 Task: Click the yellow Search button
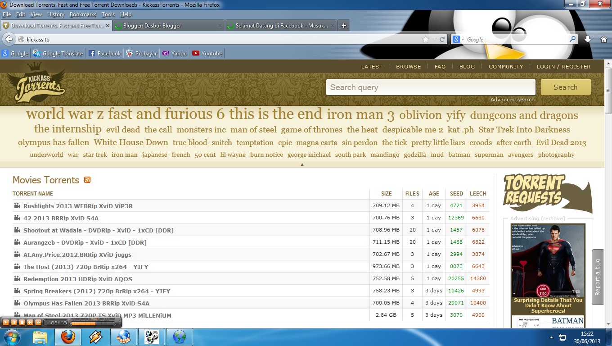(x=566, y=87)
